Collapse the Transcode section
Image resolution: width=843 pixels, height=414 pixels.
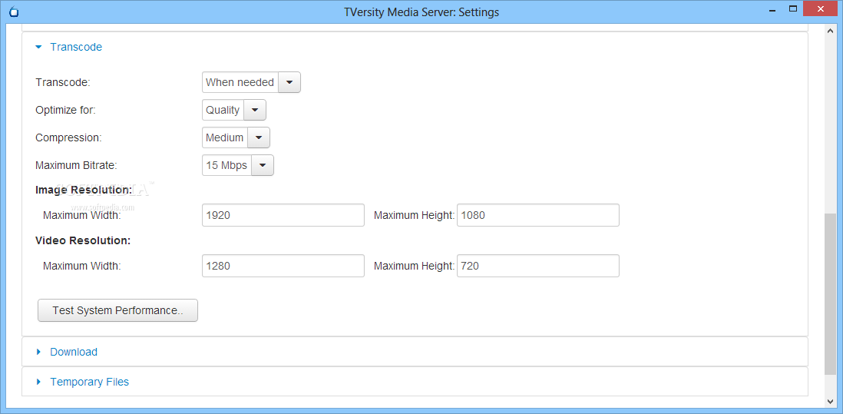[x=38, y=48]
